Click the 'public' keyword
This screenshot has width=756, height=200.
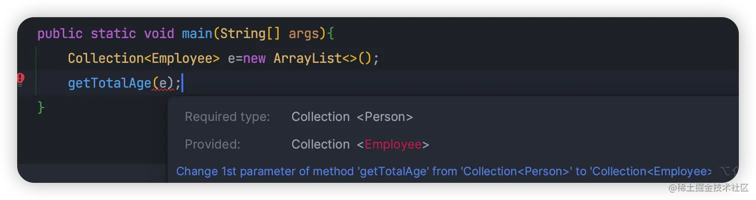click(60, 33)
